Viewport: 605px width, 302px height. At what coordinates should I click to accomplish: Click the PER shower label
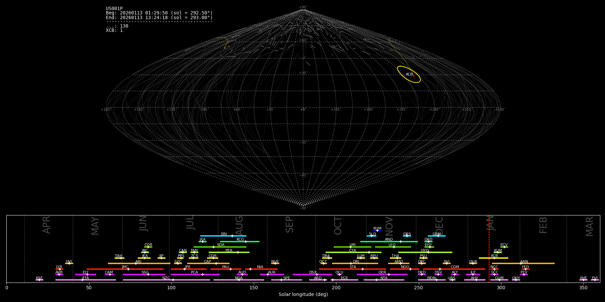tap(229, 250)
